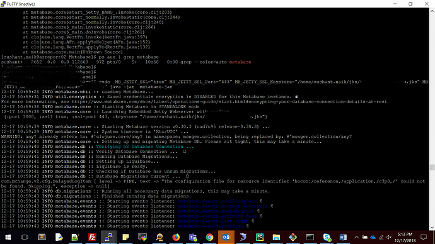This screenshot has height=244, width=435.
Task: Click the PuTTY (inactive) title bar text
Action: (21, 4)
